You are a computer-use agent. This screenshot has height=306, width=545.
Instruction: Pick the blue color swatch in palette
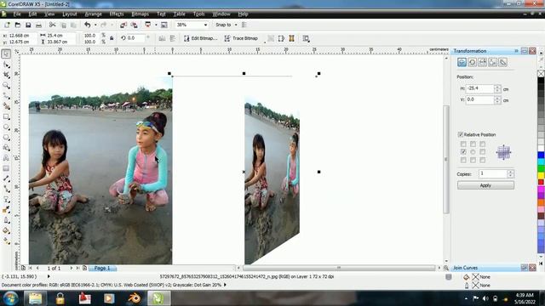pos(541,155)
